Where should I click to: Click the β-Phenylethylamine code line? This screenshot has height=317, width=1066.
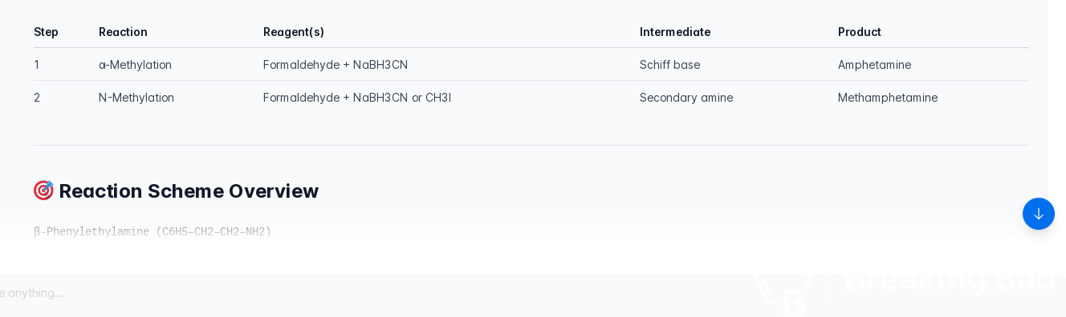[x=153, y=232]
